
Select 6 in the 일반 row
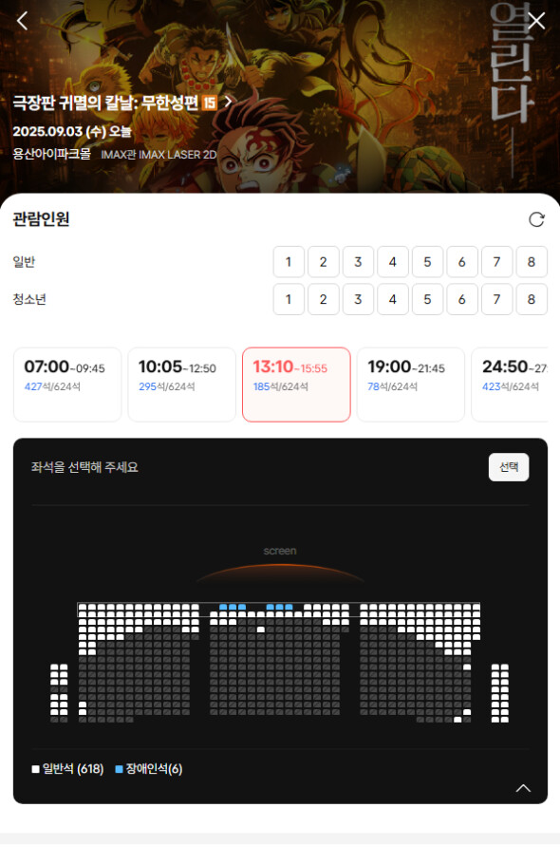coord(462,262)
